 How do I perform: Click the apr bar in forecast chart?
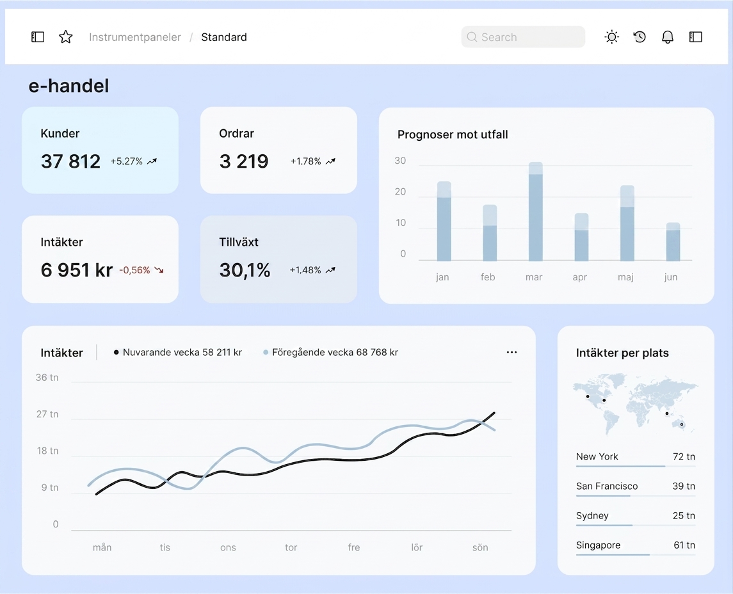(x=581, y=237)
